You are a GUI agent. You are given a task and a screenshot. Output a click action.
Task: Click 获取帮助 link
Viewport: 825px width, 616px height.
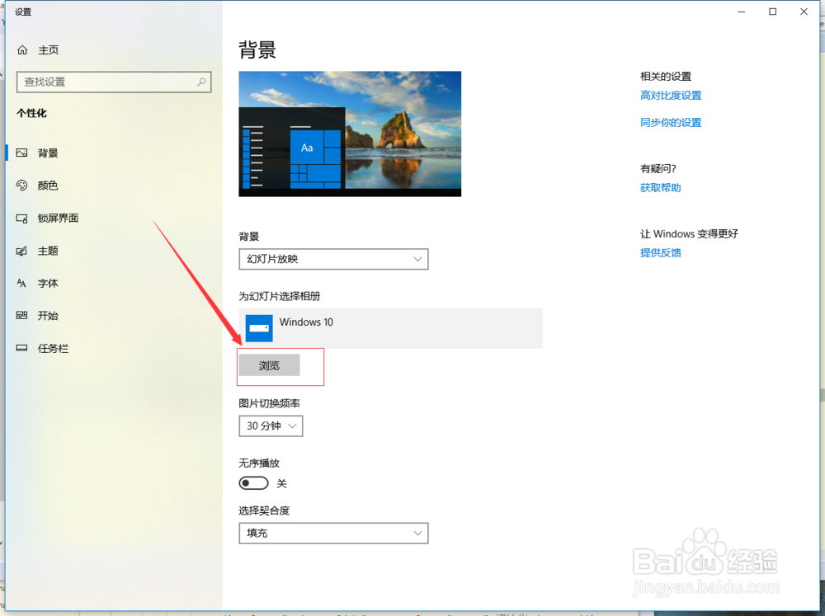(x=660, y=188)
